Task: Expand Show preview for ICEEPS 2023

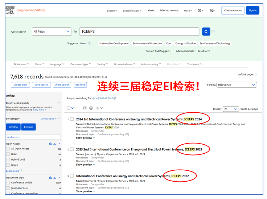Action: [86, 165]
